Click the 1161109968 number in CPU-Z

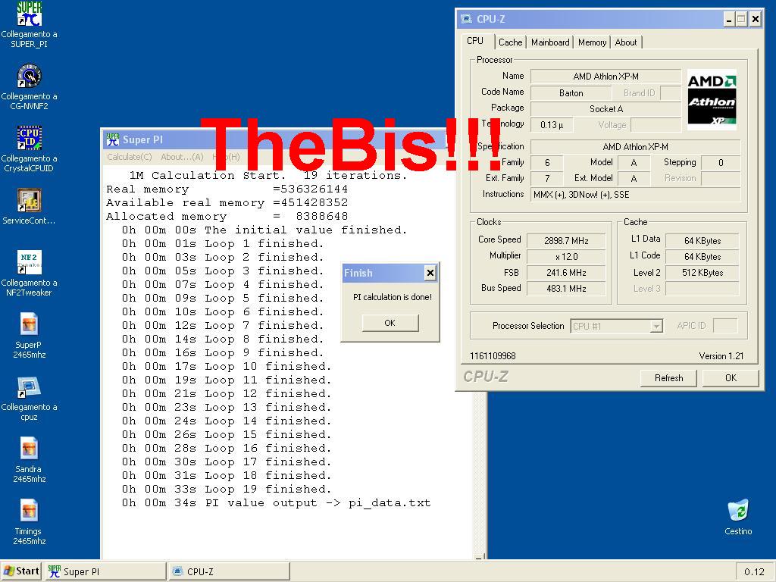[x=493, y=356]
